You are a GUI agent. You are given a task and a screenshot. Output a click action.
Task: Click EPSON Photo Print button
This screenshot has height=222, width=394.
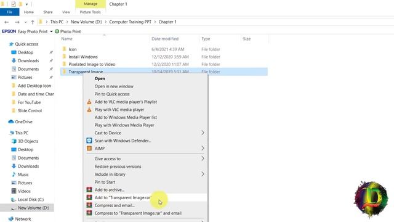pyautogui.click(x=68, y=31)
